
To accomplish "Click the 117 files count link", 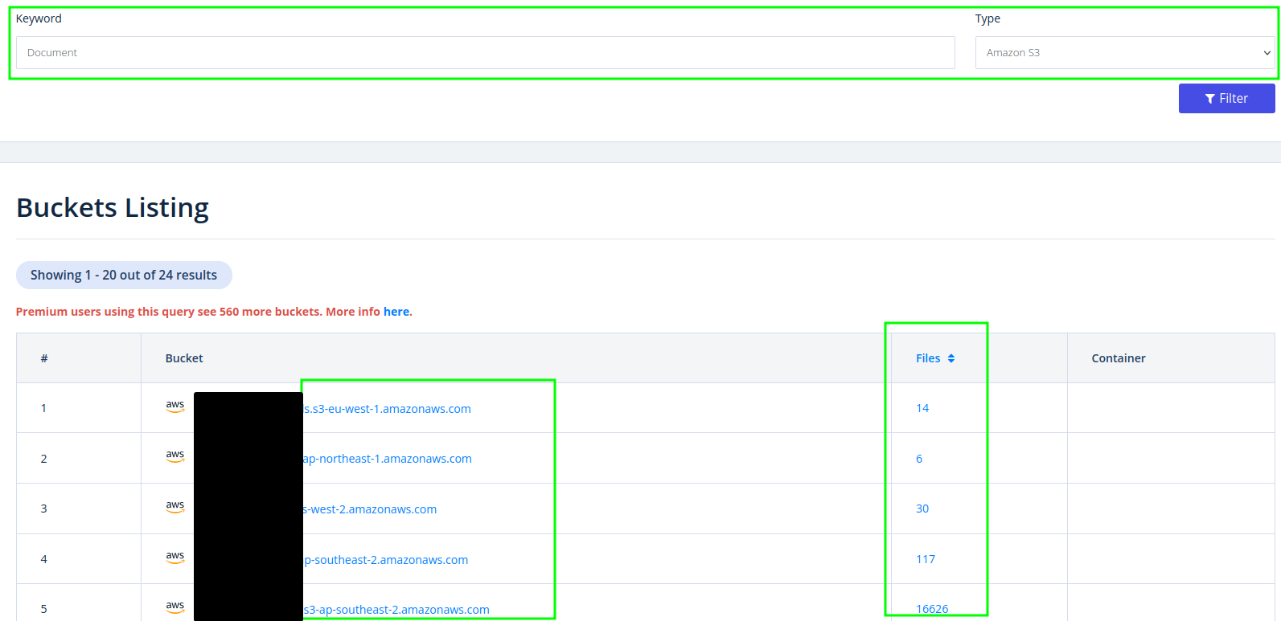I will coord(926,559).
